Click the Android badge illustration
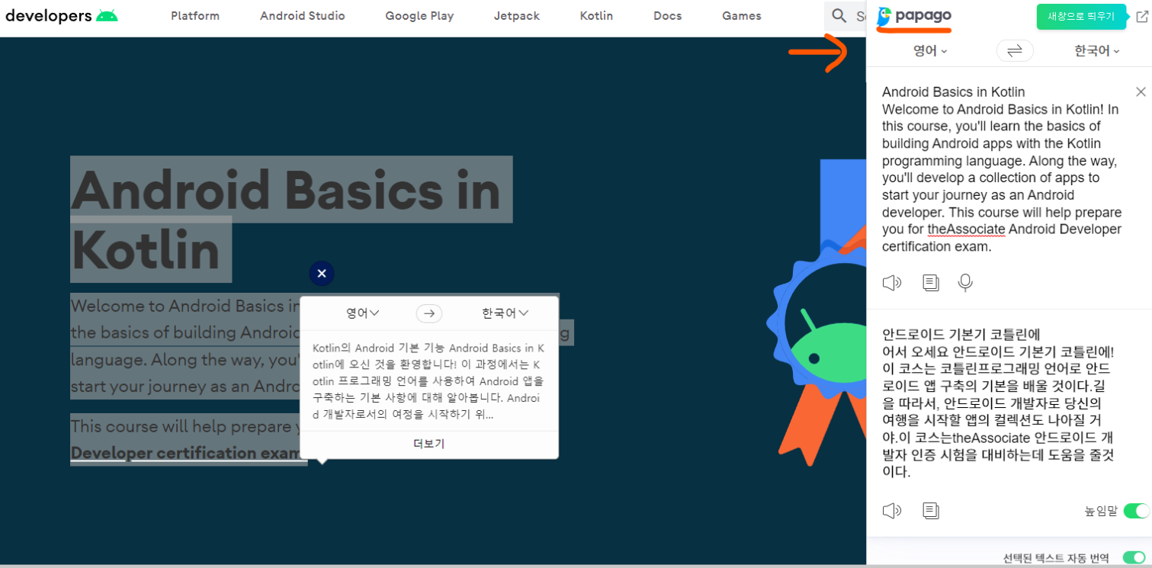This screenshot has height=568, width=1152. [816, 313]
